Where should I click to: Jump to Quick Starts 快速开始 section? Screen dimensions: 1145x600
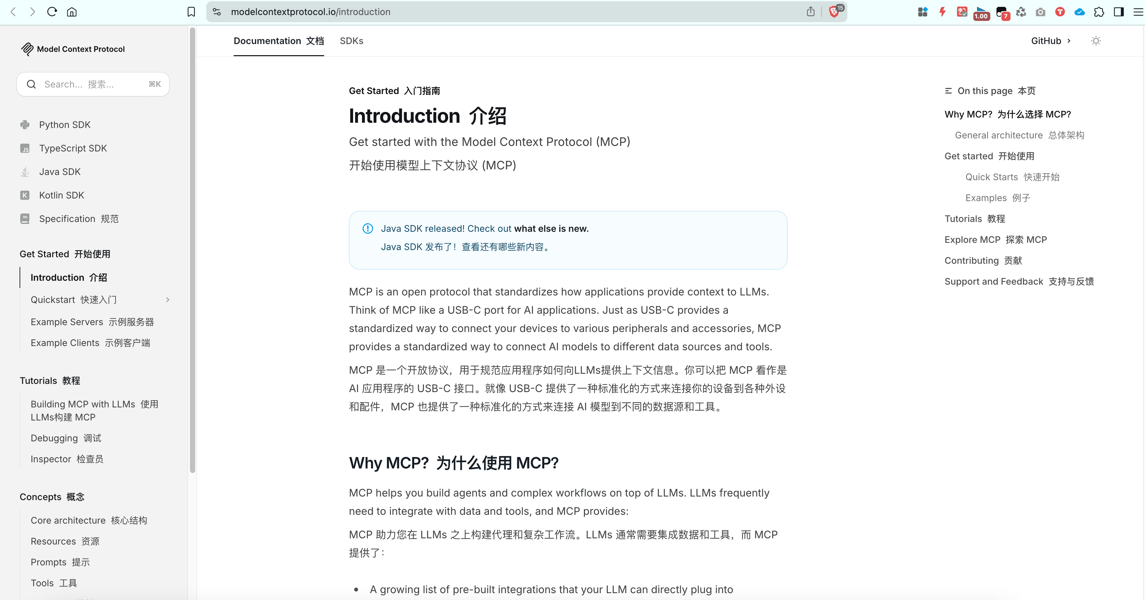coord(1012,177)
